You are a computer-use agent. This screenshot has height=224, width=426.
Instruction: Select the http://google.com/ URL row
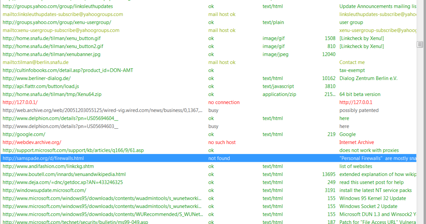[24, 134]
